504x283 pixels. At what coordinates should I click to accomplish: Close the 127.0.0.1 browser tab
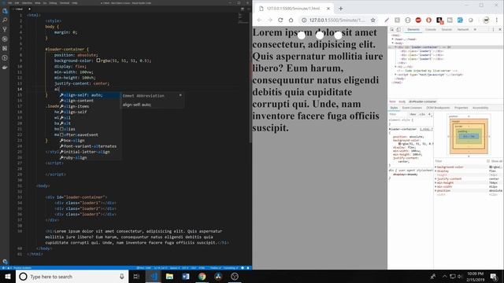pyautogui.click(x=328, y=9)
